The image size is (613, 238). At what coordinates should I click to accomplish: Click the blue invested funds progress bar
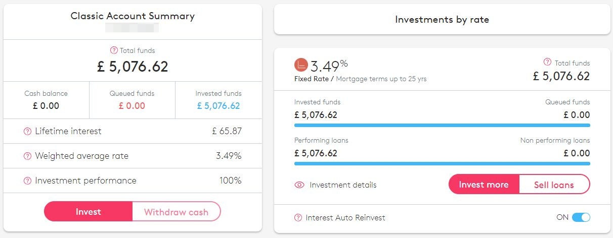coord(442,125)
